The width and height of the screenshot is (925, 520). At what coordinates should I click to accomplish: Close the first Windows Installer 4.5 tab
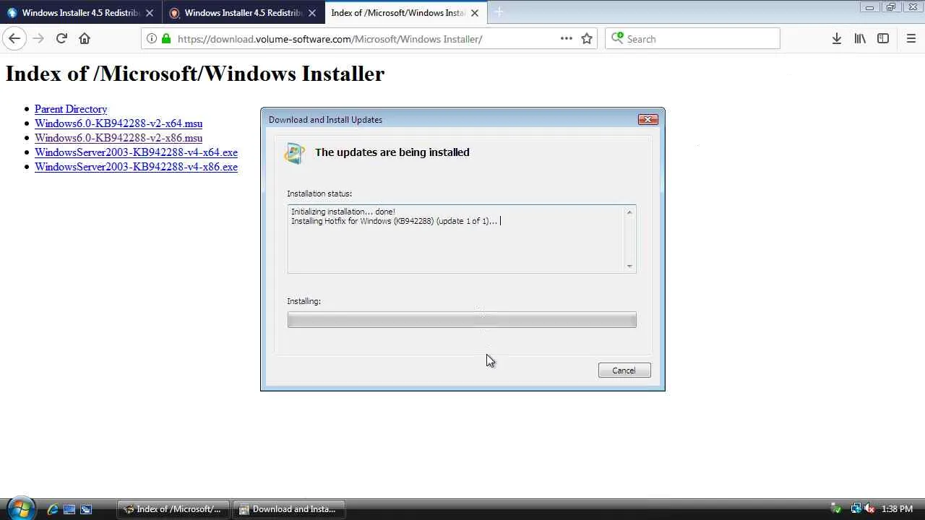pos(150,13)
